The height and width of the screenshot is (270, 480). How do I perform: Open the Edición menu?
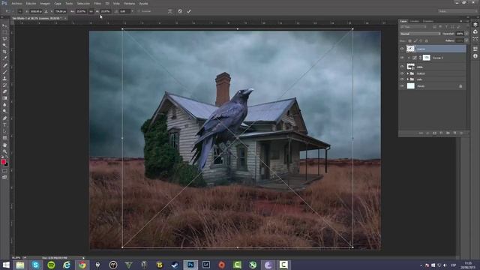(31, 3)
